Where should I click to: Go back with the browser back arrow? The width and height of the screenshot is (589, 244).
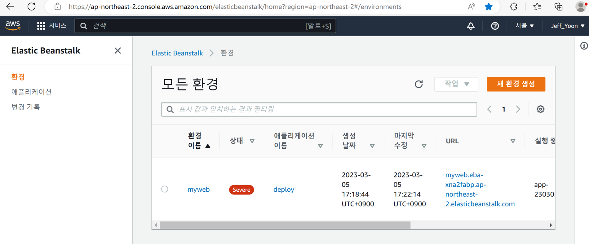pos(10,7)
